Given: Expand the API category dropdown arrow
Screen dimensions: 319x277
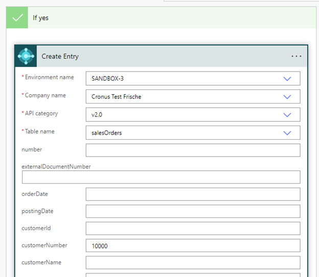Looking at the screenshot, I should tap(287, 115).
